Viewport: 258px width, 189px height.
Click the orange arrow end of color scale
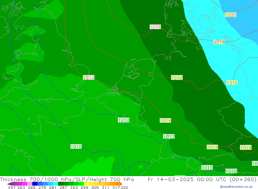[x=121, y=184]
